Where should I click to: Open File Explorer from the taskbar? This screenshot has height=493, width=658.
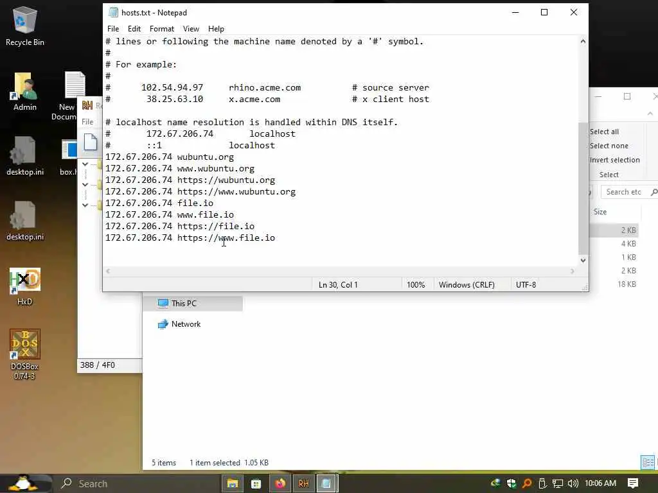point(232,483)
